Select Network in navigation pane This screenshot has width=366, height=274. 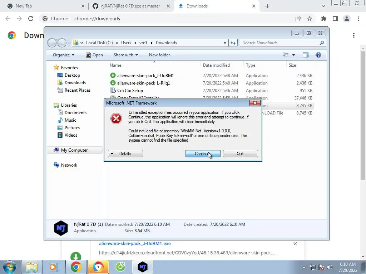(69, 165)
